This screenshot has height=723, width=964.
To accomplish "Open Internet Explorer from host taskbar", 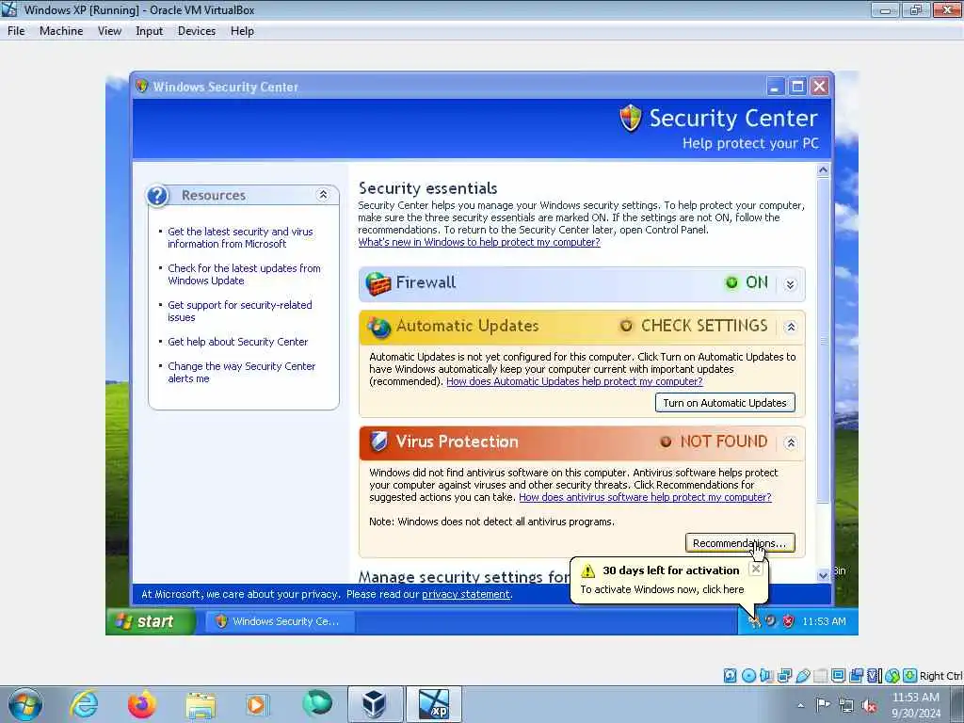I will (84, 704).
